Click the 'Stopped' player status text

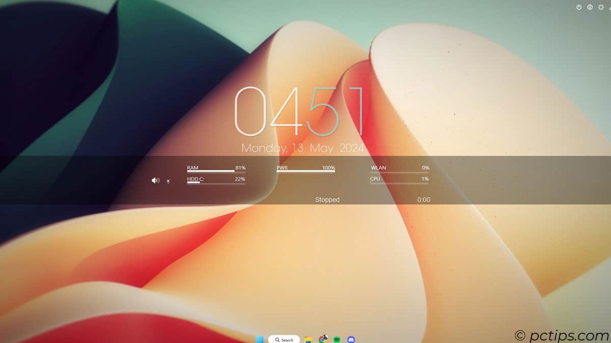click(327, 200)
